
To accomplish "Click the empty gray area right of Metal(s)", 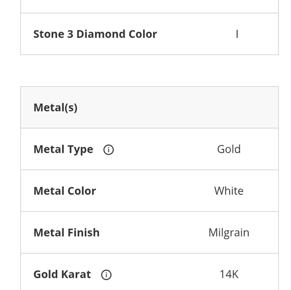I will pyautogui.click(x=178, y=108).
